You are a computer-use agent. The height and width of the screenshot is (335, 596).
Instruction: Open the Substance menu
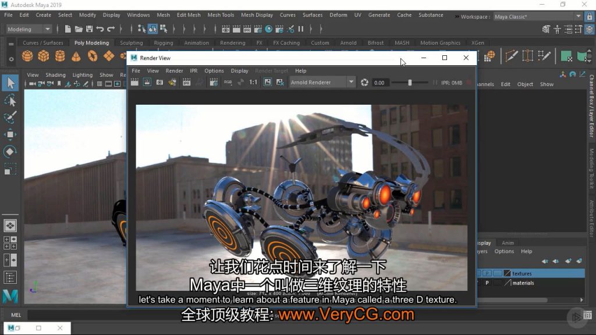click(x=431, y=15)
